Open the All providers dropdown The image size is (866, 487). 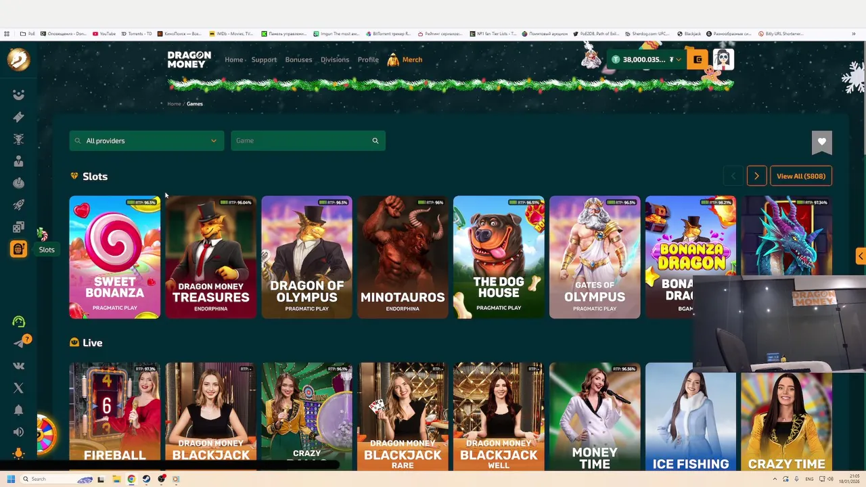click(x=146, y=141)
